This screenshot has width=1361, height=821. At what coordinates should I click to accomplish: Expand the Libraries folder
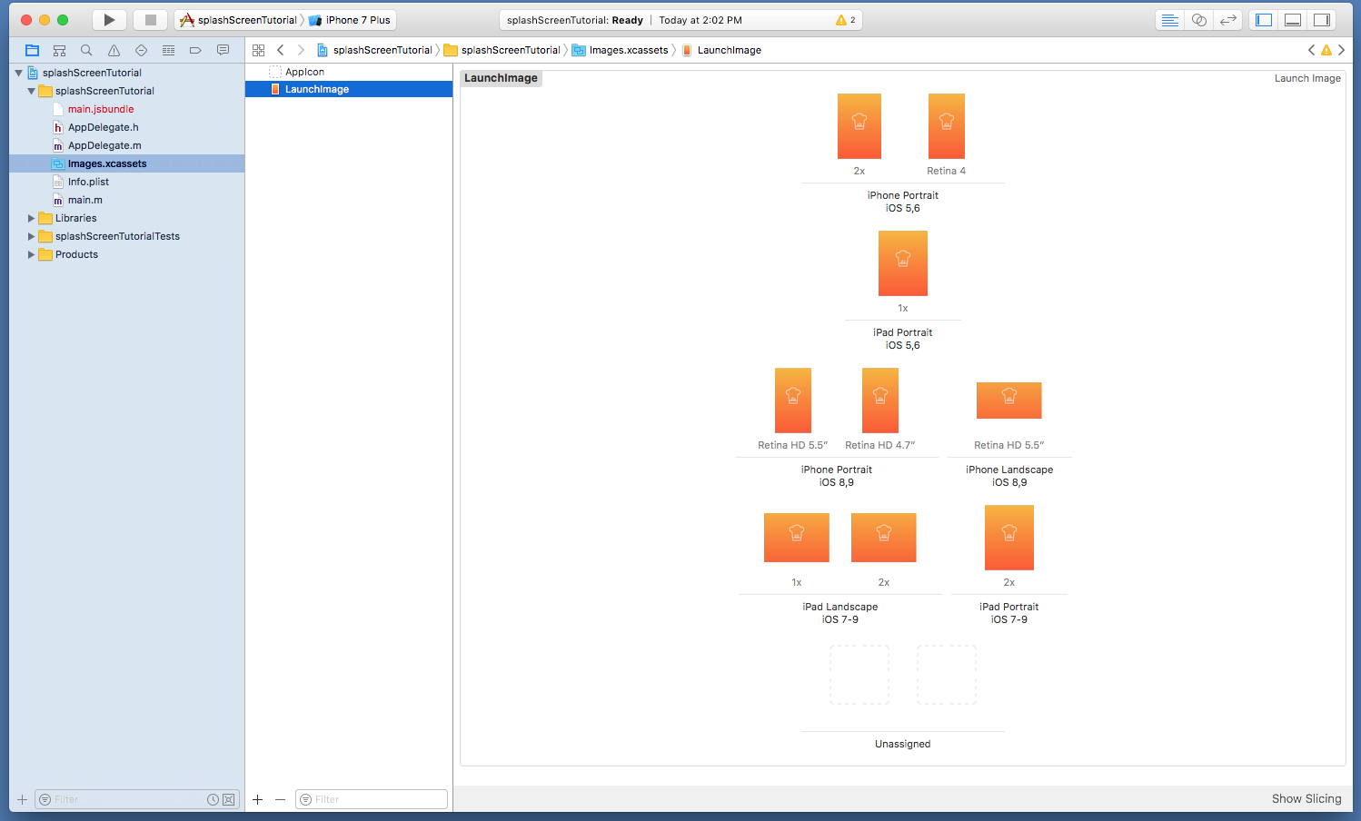tap(31, 218)
